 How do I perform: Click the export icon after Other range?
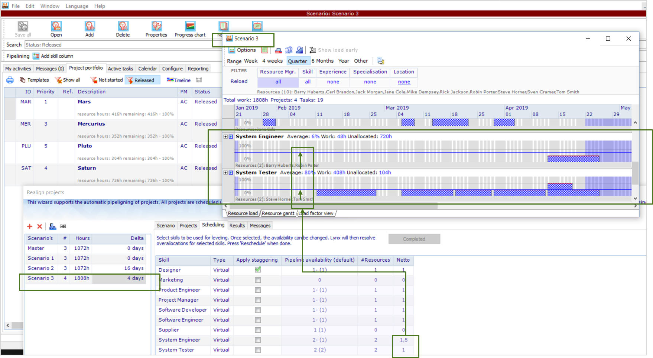pos(381,61)
